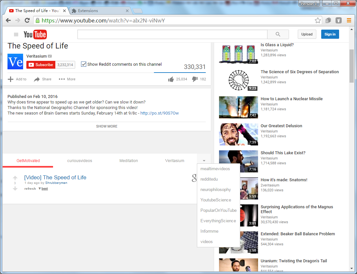The height and width of the screenshot is (274, 357).
Task: Close the Extensions tab
Action: 127,11
